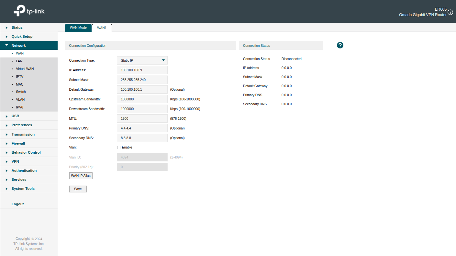
Task: Open the LAN submenu item
Action: click(x=29, y=61)
